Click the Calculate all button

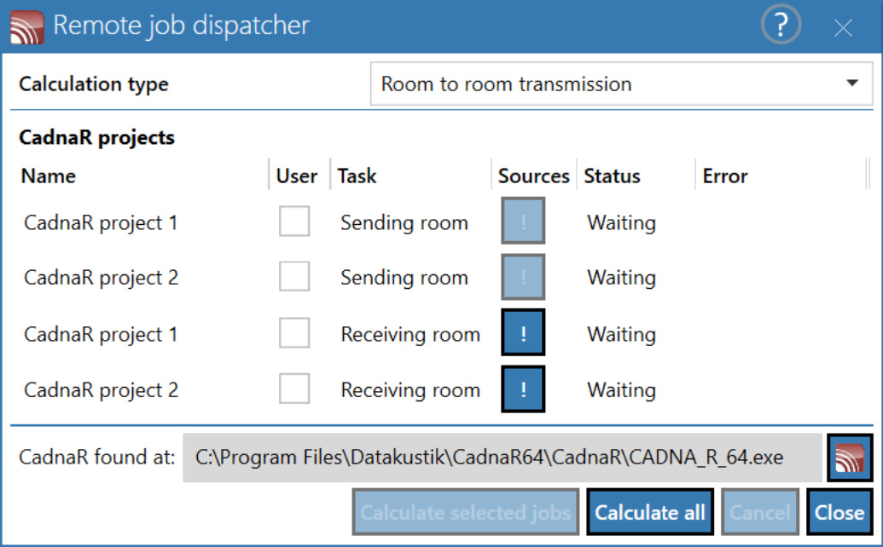click(x=650, y=512)
